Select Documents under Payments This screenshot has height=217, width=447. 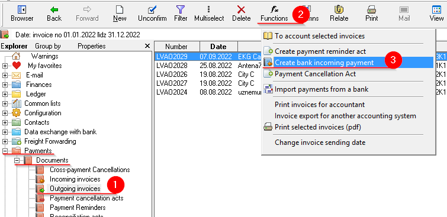click(52, 160)
